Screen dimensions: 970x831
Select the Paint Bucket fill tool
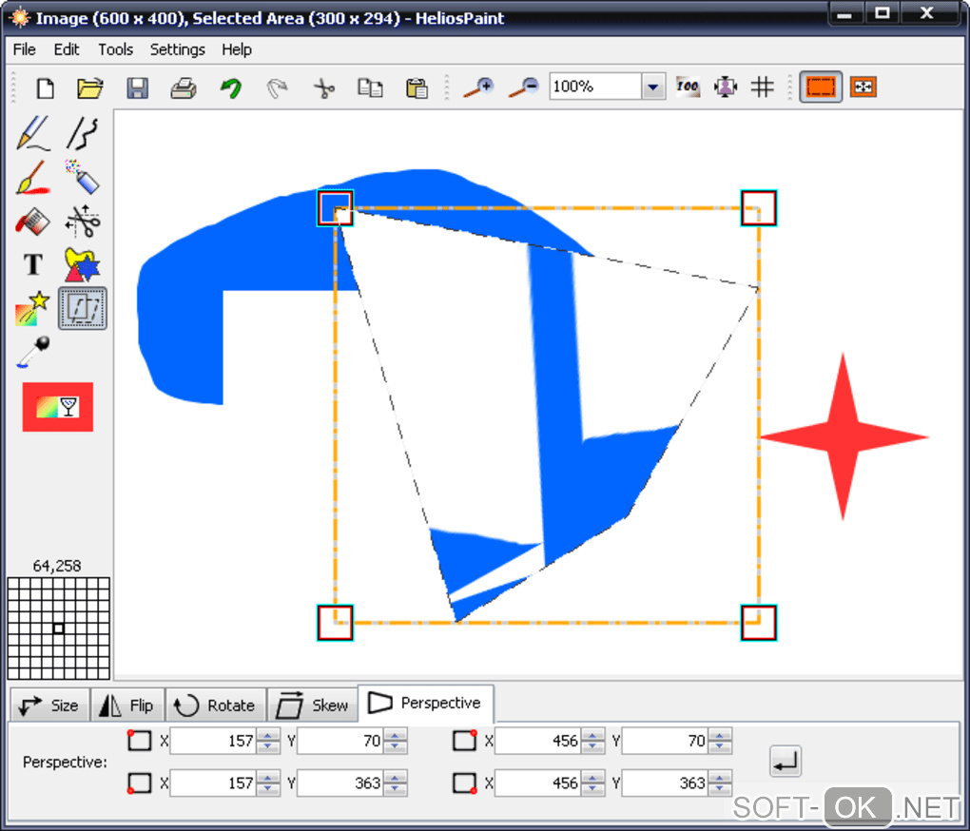pyautogui.click(x=31, y=222)
